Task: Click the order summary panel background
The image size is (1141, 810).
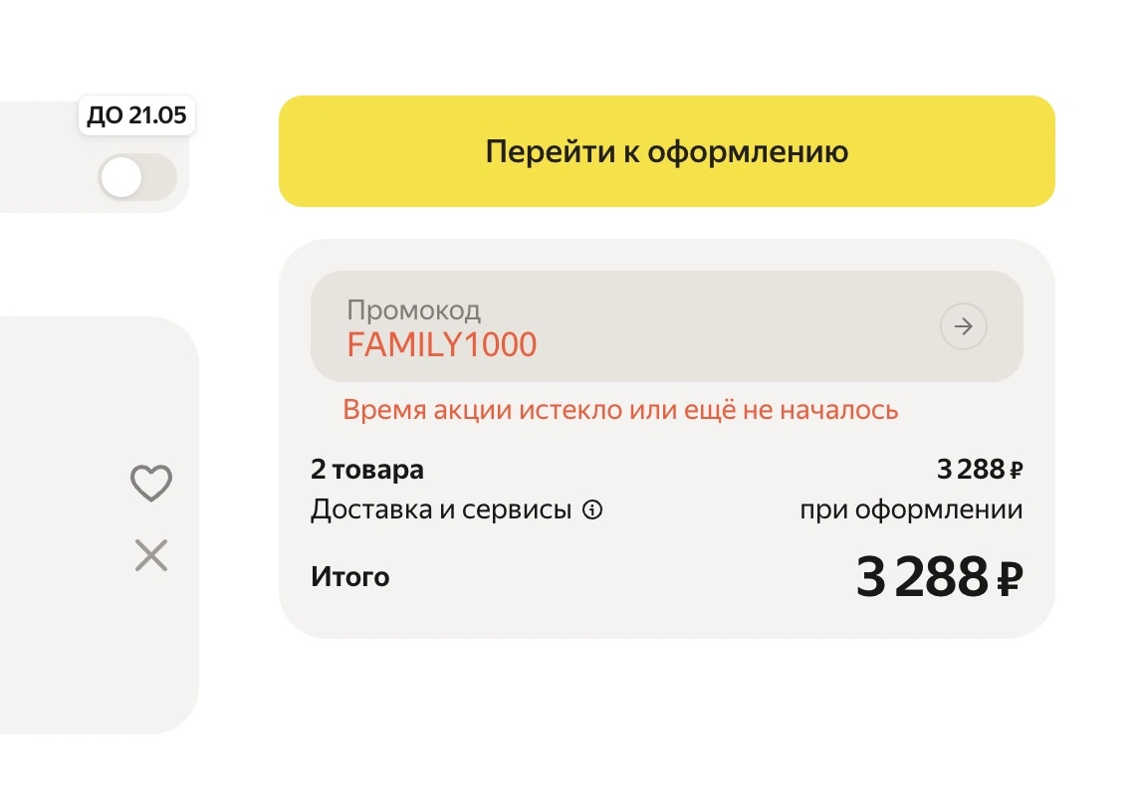Action: tap(666, 439)
